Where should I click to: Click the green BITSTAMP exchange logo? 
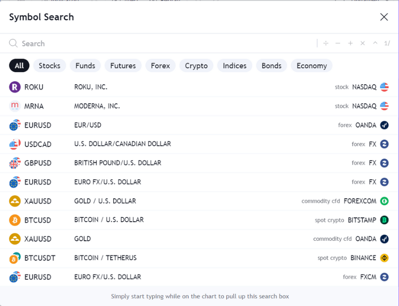tap(384, 220)
